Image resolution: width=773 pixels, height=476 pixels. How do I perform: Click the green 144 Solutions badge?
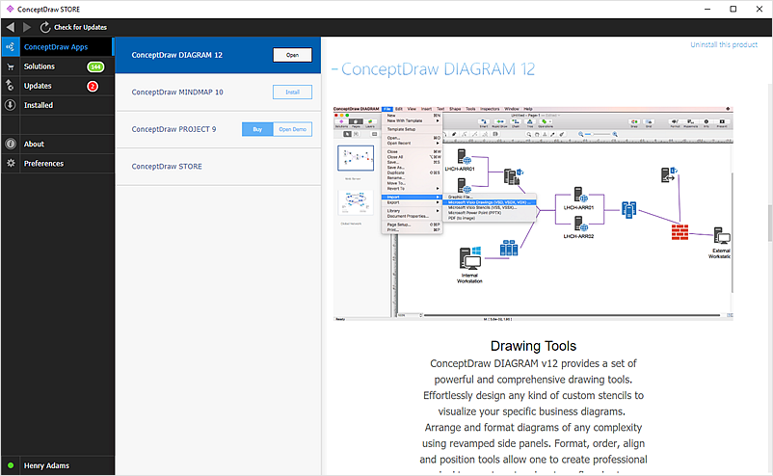(x=95, y=66)
